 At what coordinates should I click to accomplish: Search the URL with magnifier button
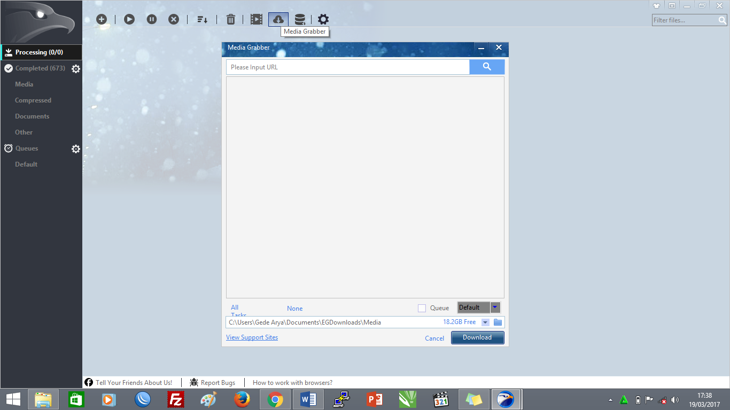487,67
